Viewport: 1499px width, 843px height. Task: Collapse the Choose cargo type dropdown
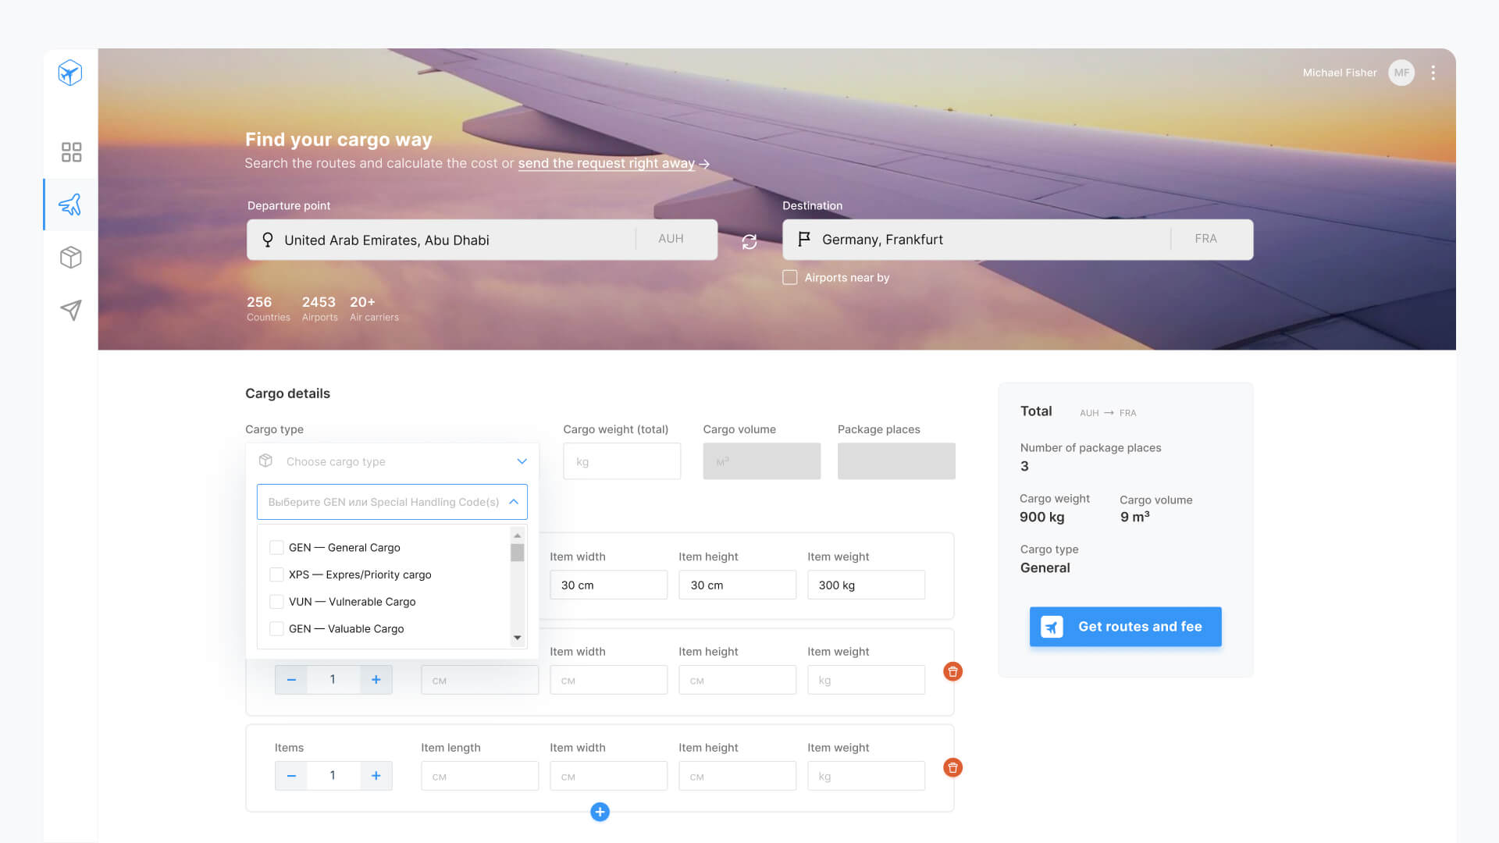(x=522, y=461)
